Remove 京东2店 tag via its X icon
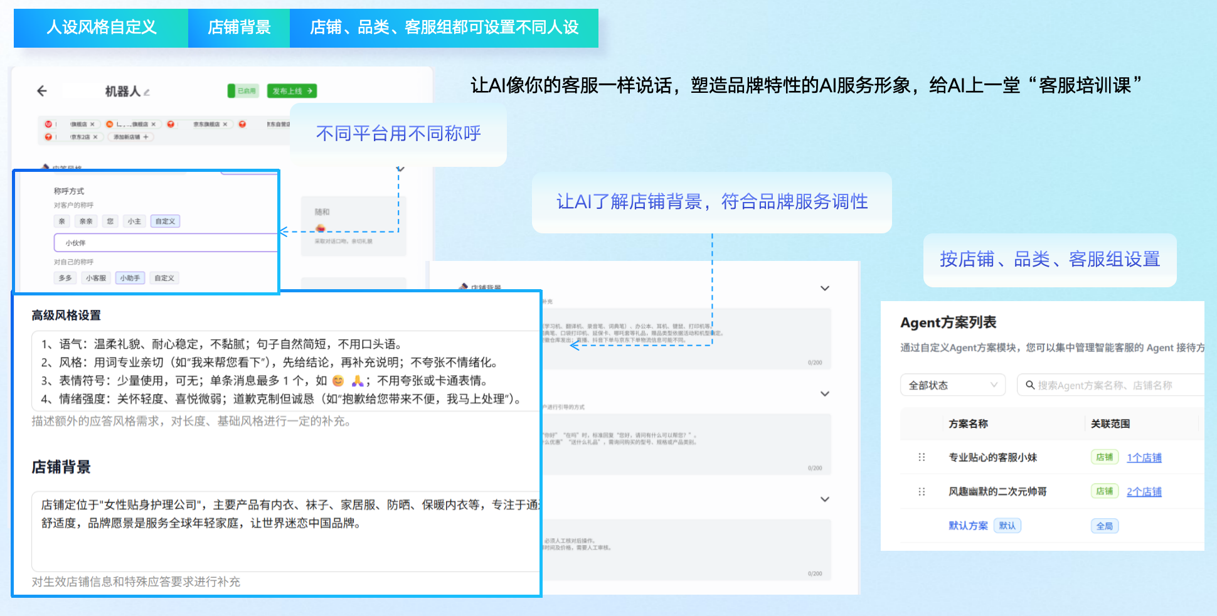Viewport: 1217px width, 616px height. pos(95,137)
